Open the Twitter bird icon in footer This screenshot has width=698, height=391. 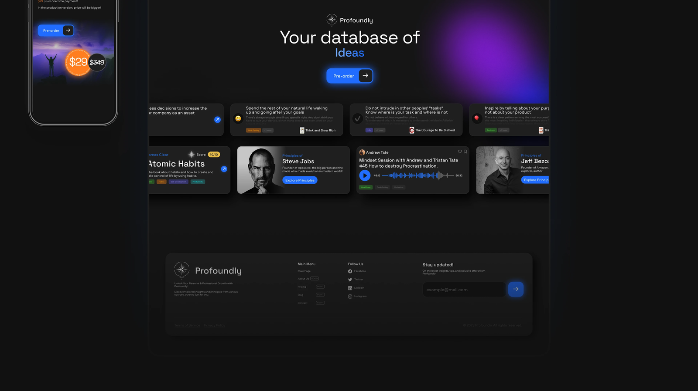click(350, 280)
